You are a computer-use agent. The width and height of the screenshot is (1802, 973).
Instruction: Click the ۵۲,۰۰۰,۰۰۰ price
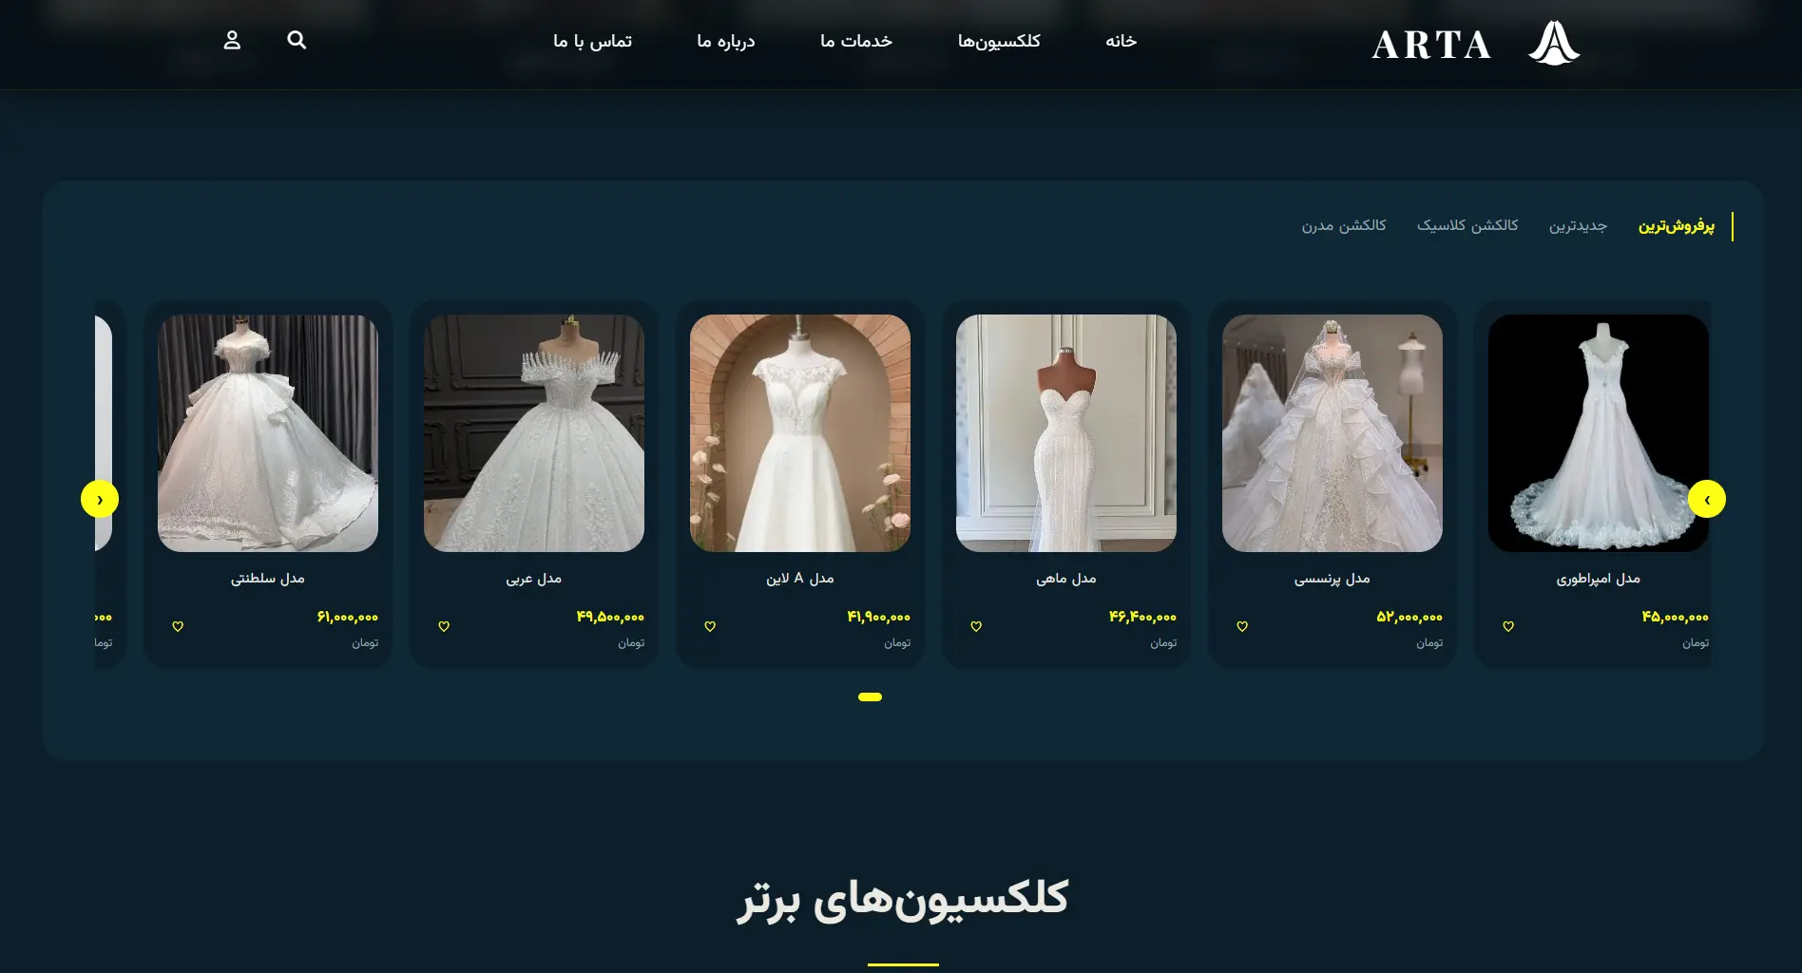click(x=1409, y=617)
